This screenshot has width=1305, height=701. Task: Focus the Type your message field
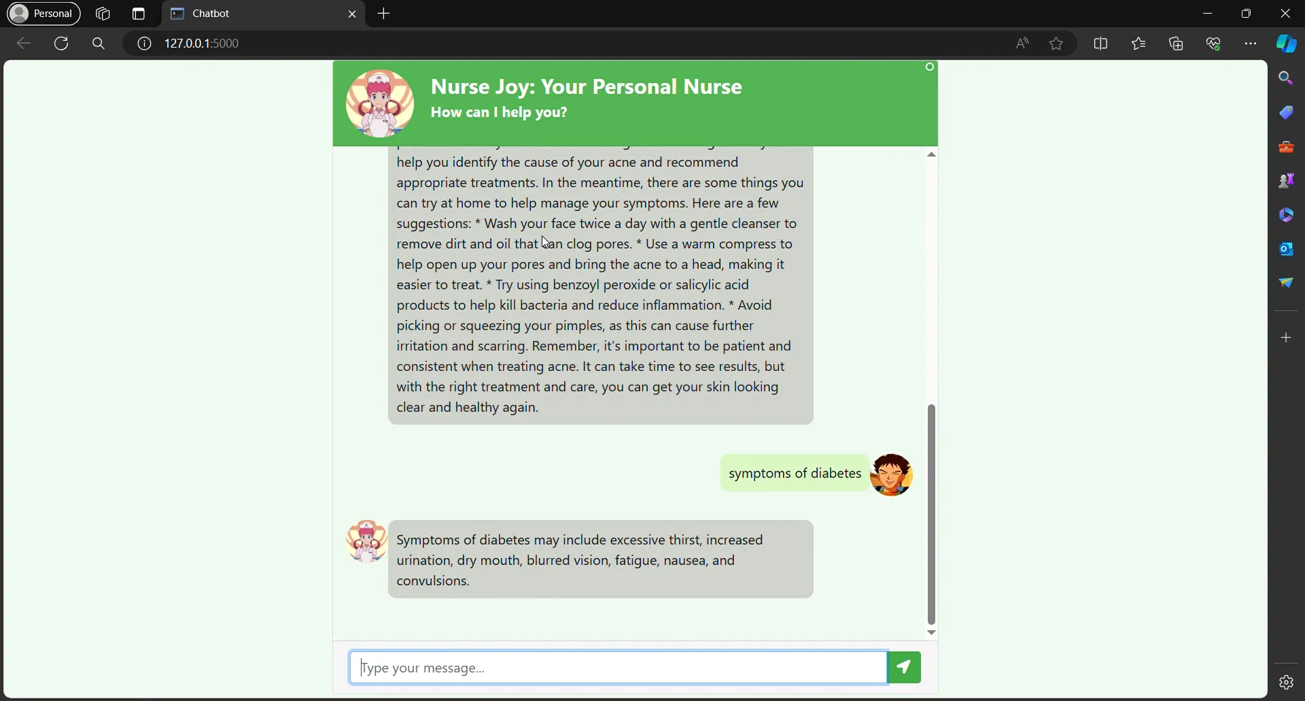tap(619, 668)
